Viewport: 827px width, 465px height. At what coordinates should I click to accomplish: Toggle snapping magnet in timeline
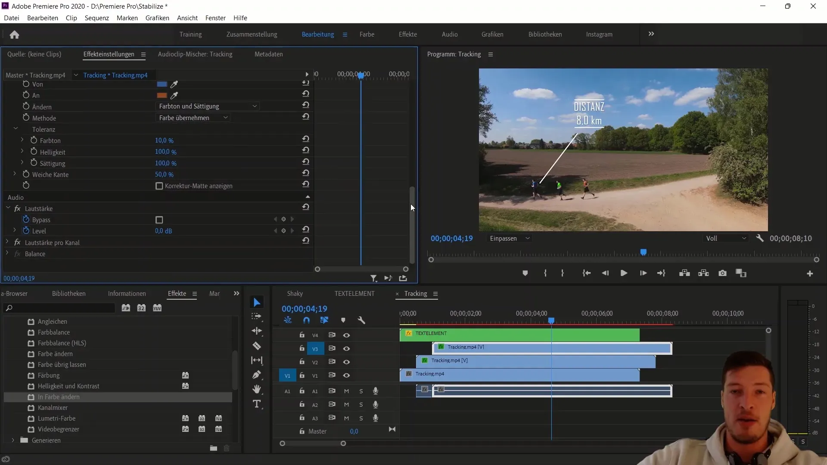click(306, 320)
